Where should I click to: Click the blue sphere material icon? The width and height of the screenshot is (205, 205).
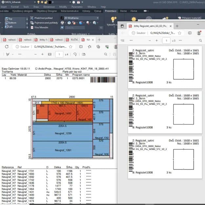(81, 23)
